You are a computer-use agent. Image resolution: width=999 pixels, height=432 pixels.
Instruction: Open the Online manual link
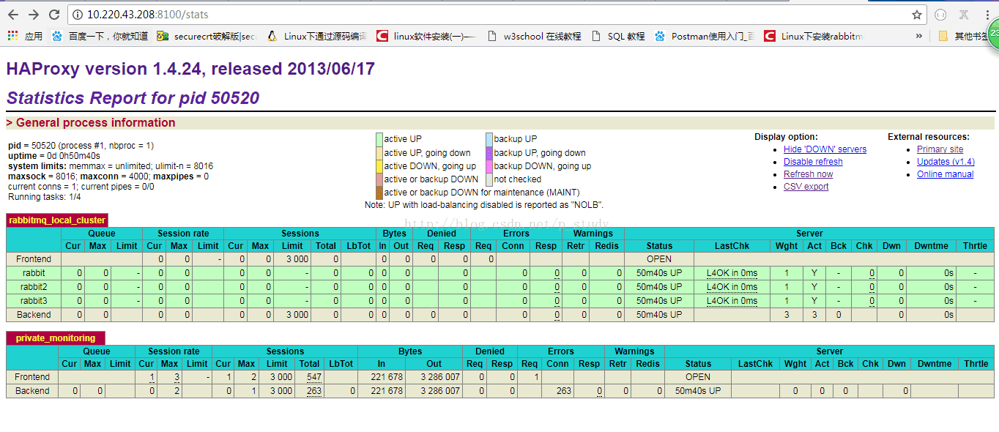945,174
